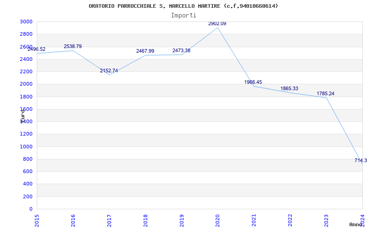
Task: Select data label 2467.99
Action: (145, 51)
